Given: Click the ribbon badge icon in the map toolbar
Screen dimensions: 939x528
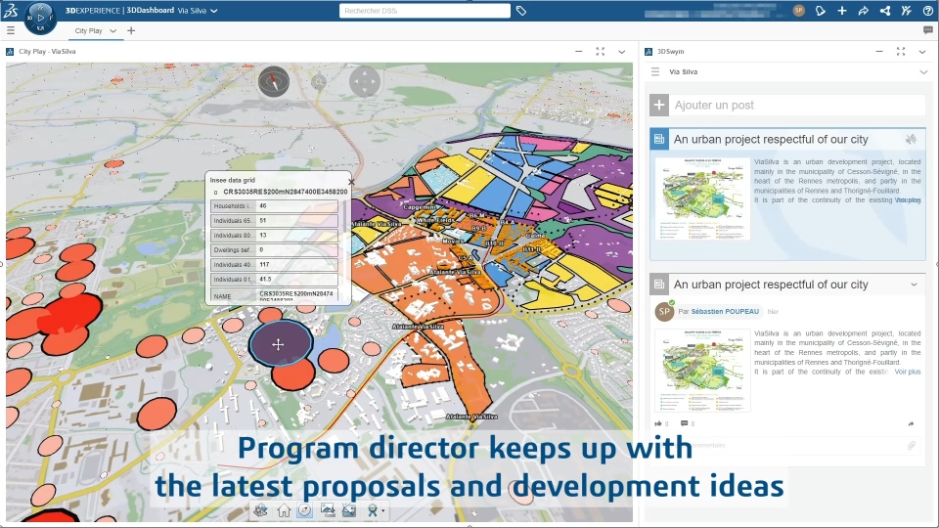Looking at the screenshot, I should 373,510.
